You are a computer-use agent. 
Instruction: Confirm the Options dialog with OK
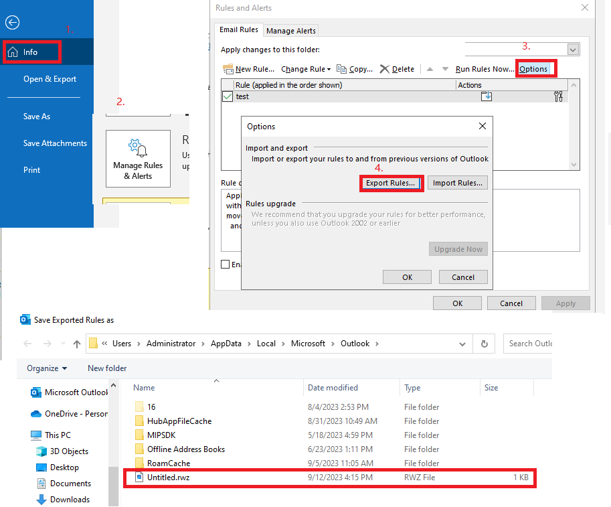407,277
